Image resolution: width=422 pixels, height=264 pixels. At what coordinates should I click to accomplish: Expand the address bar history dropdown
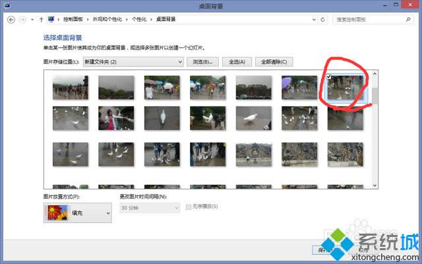pos(314,20)
